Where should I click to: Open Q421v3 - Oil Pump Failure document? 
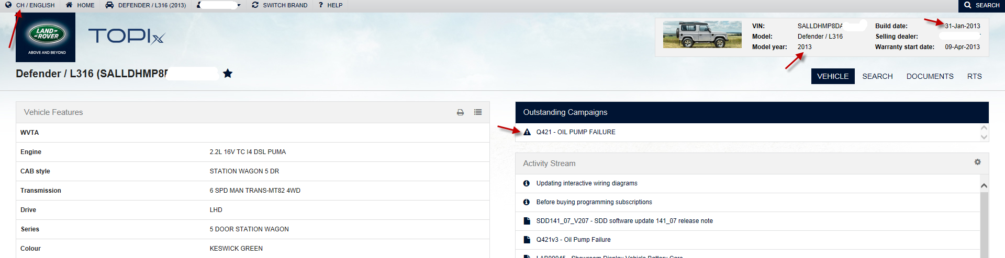click(573, 240)
